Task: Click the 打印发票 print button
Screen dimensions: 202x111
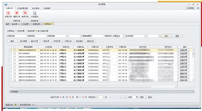Action: click(57, 41)
